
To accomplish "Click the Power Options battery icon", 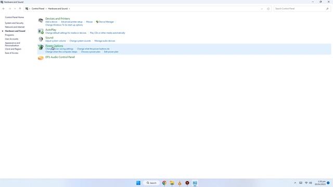I will 41,47.
